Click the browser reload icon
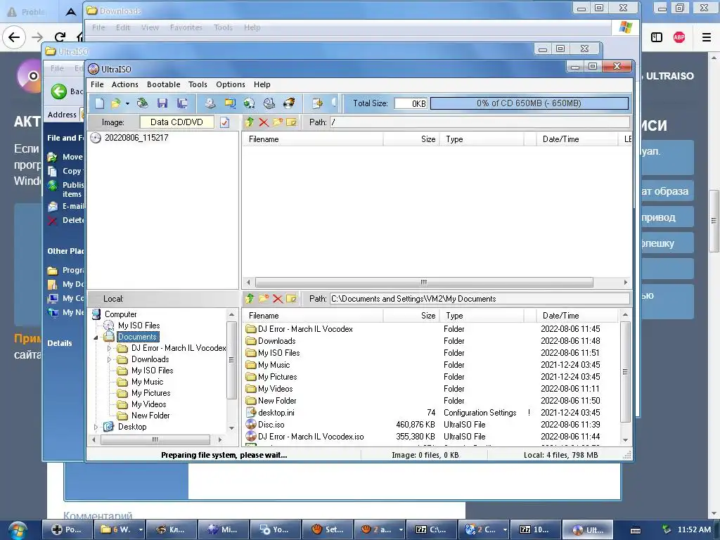This screenshot has height=540, width=720. (60, 37)
